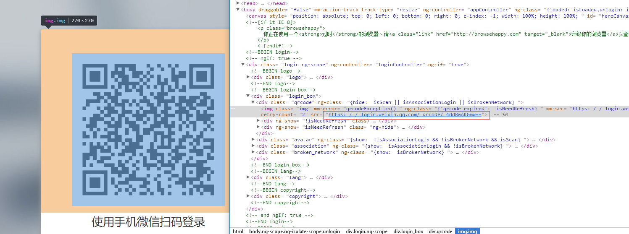Select the html breadcrumb
The height and width of the screenshot is (234, 629).
(238, 231)
